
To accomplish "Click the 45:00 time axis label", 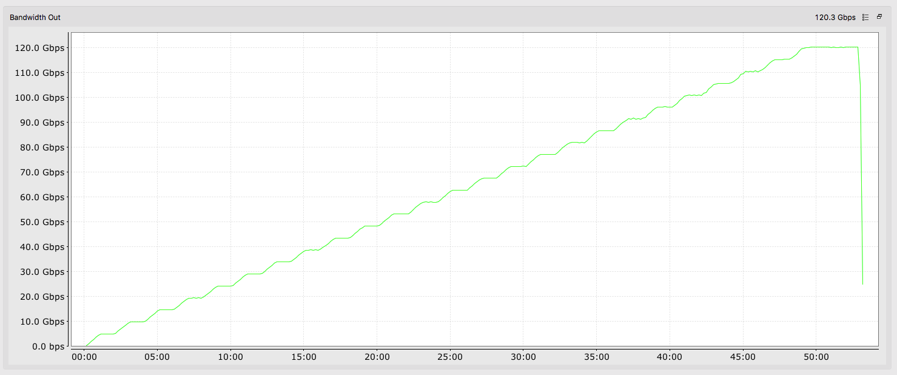I will pyautogui.click(x=742, y=357).
